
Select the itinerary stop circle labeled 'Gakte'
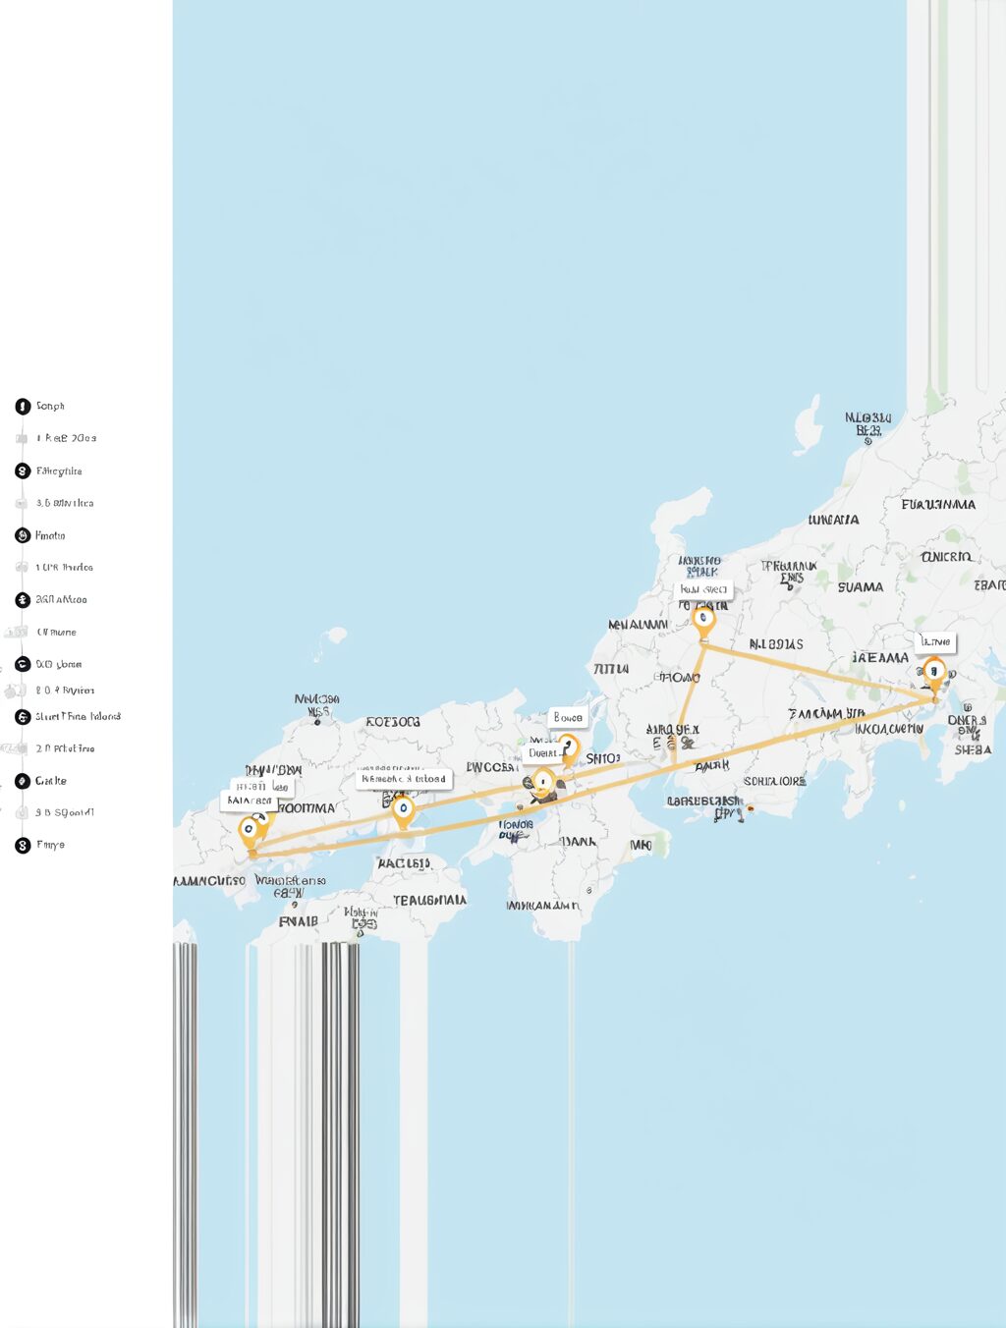click(23, 781)
